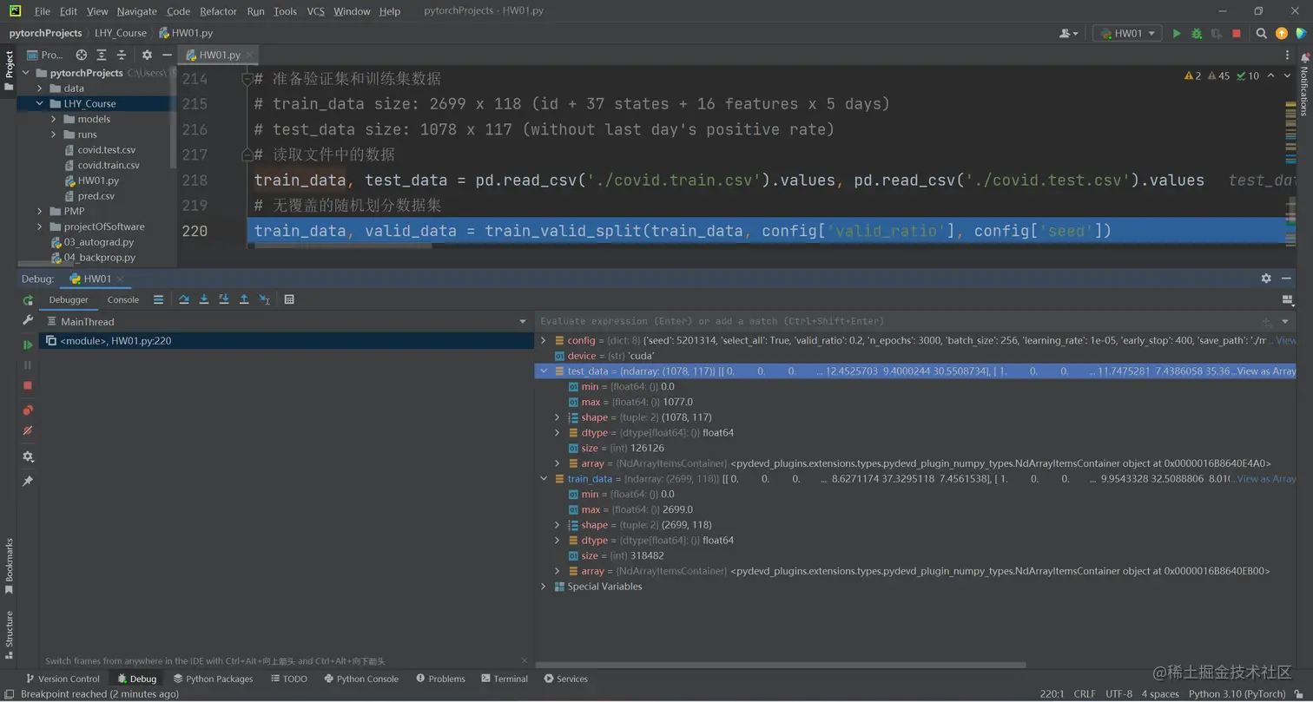The image size is (1313, 702).
Task: Click the orange IDE update icon
Action: [1282, 33]
